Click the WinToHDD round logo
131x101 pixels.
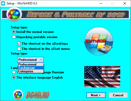pos(99,41)
